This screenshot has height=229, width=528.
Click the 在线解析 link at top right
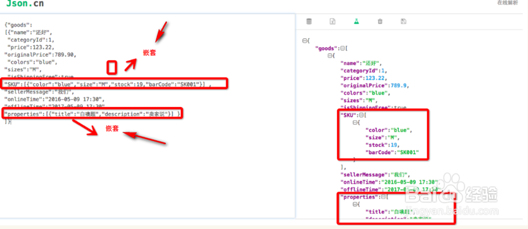pyautogui.click(x=507, y=3)
